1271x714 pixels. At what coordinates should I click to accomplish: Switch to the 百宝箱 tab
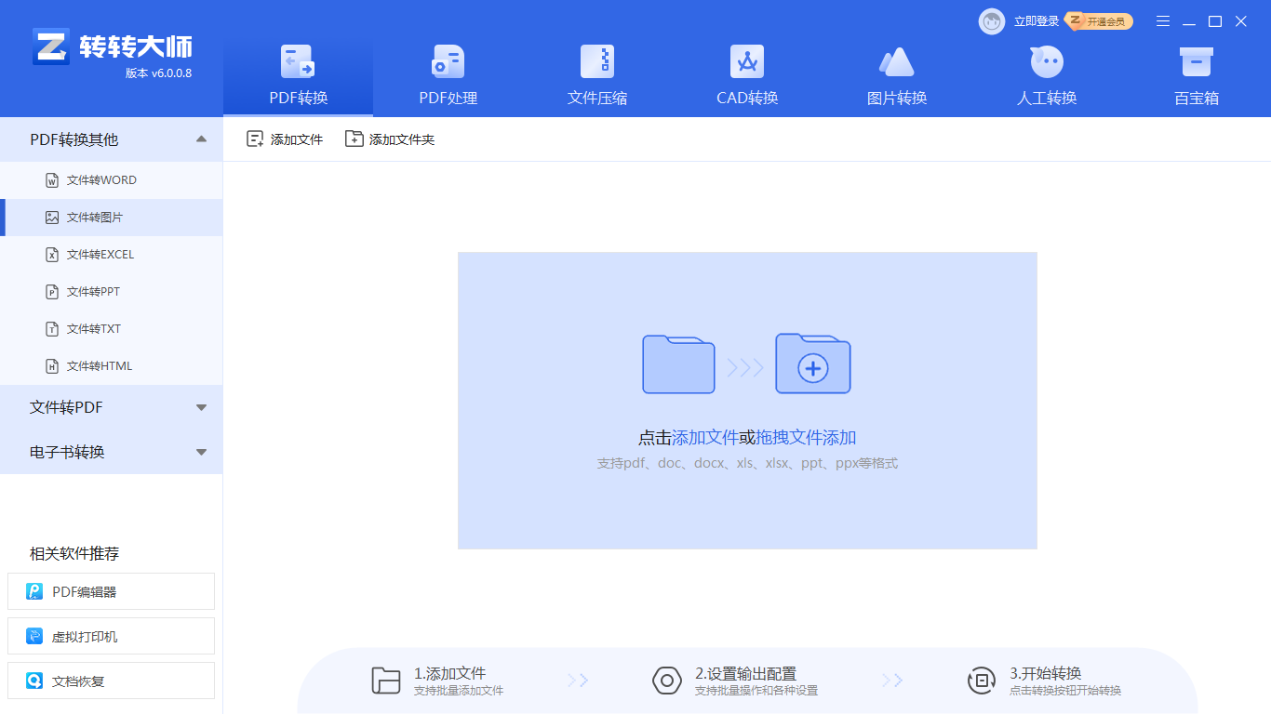tap(1197, 76)
